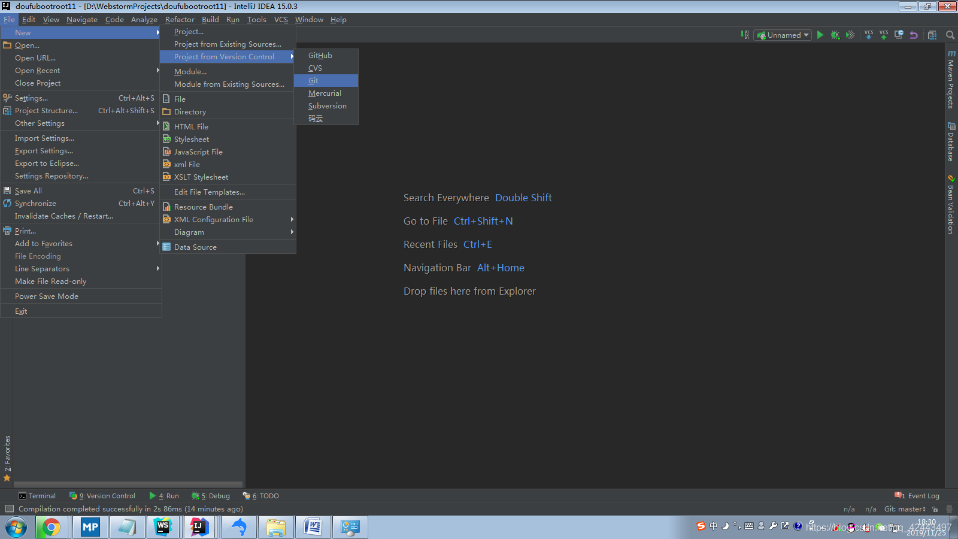Open the TODO tool window tab

261,496
